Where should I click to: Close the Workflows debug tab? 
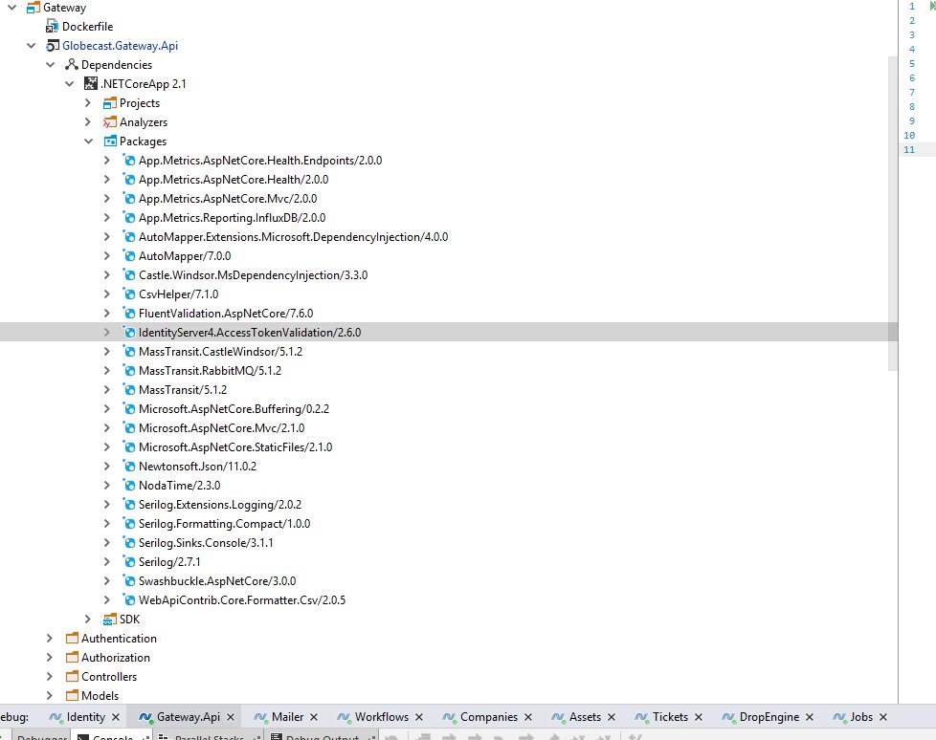click(419, 717)
